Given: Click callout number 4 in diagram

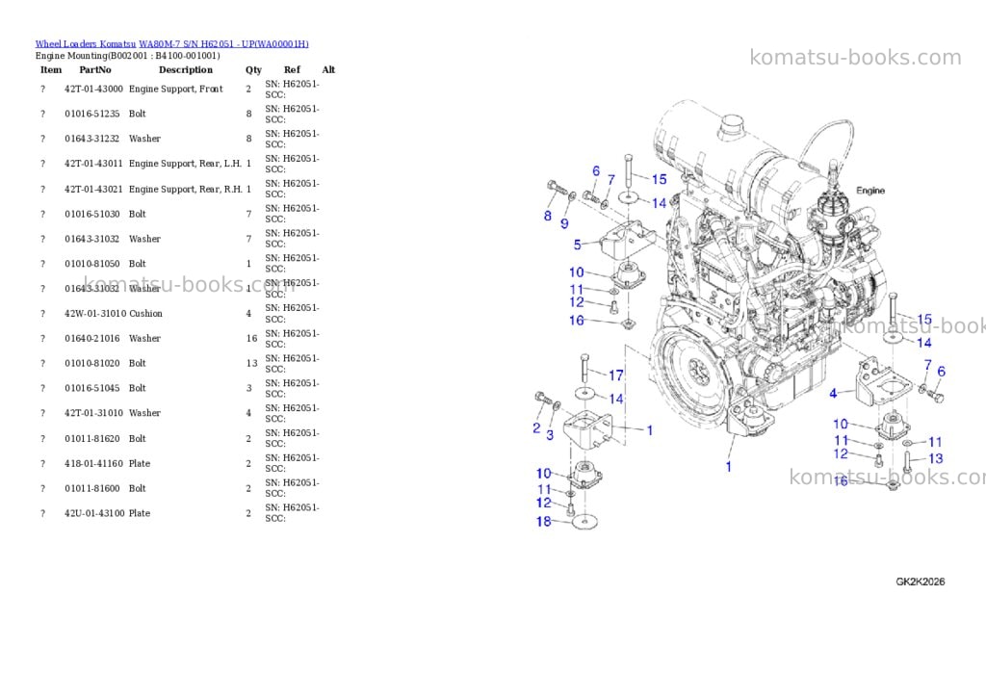Looking at the screenshot, I should click(833, 394).
